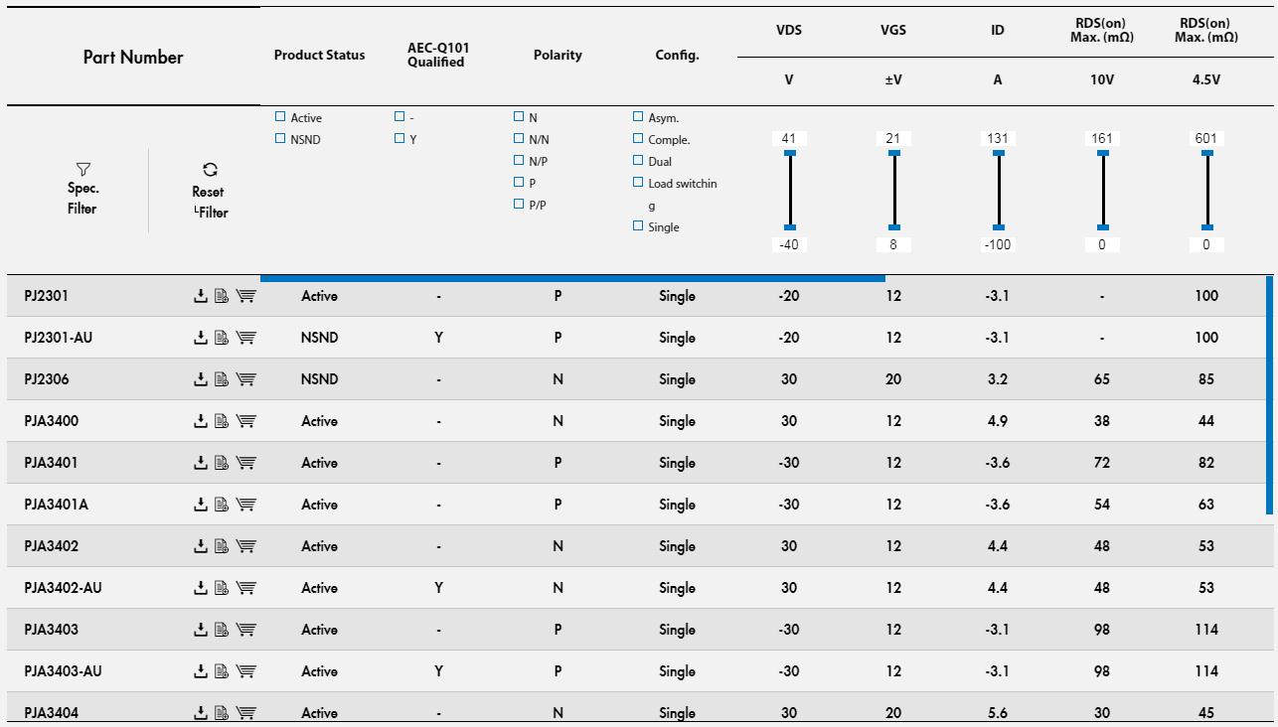Click the download icon for PJ2301

click(201, 296)
